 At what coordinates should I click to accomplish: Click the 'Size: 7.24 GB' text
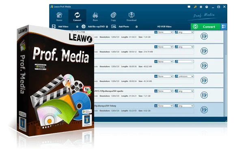tap(144, 37)
